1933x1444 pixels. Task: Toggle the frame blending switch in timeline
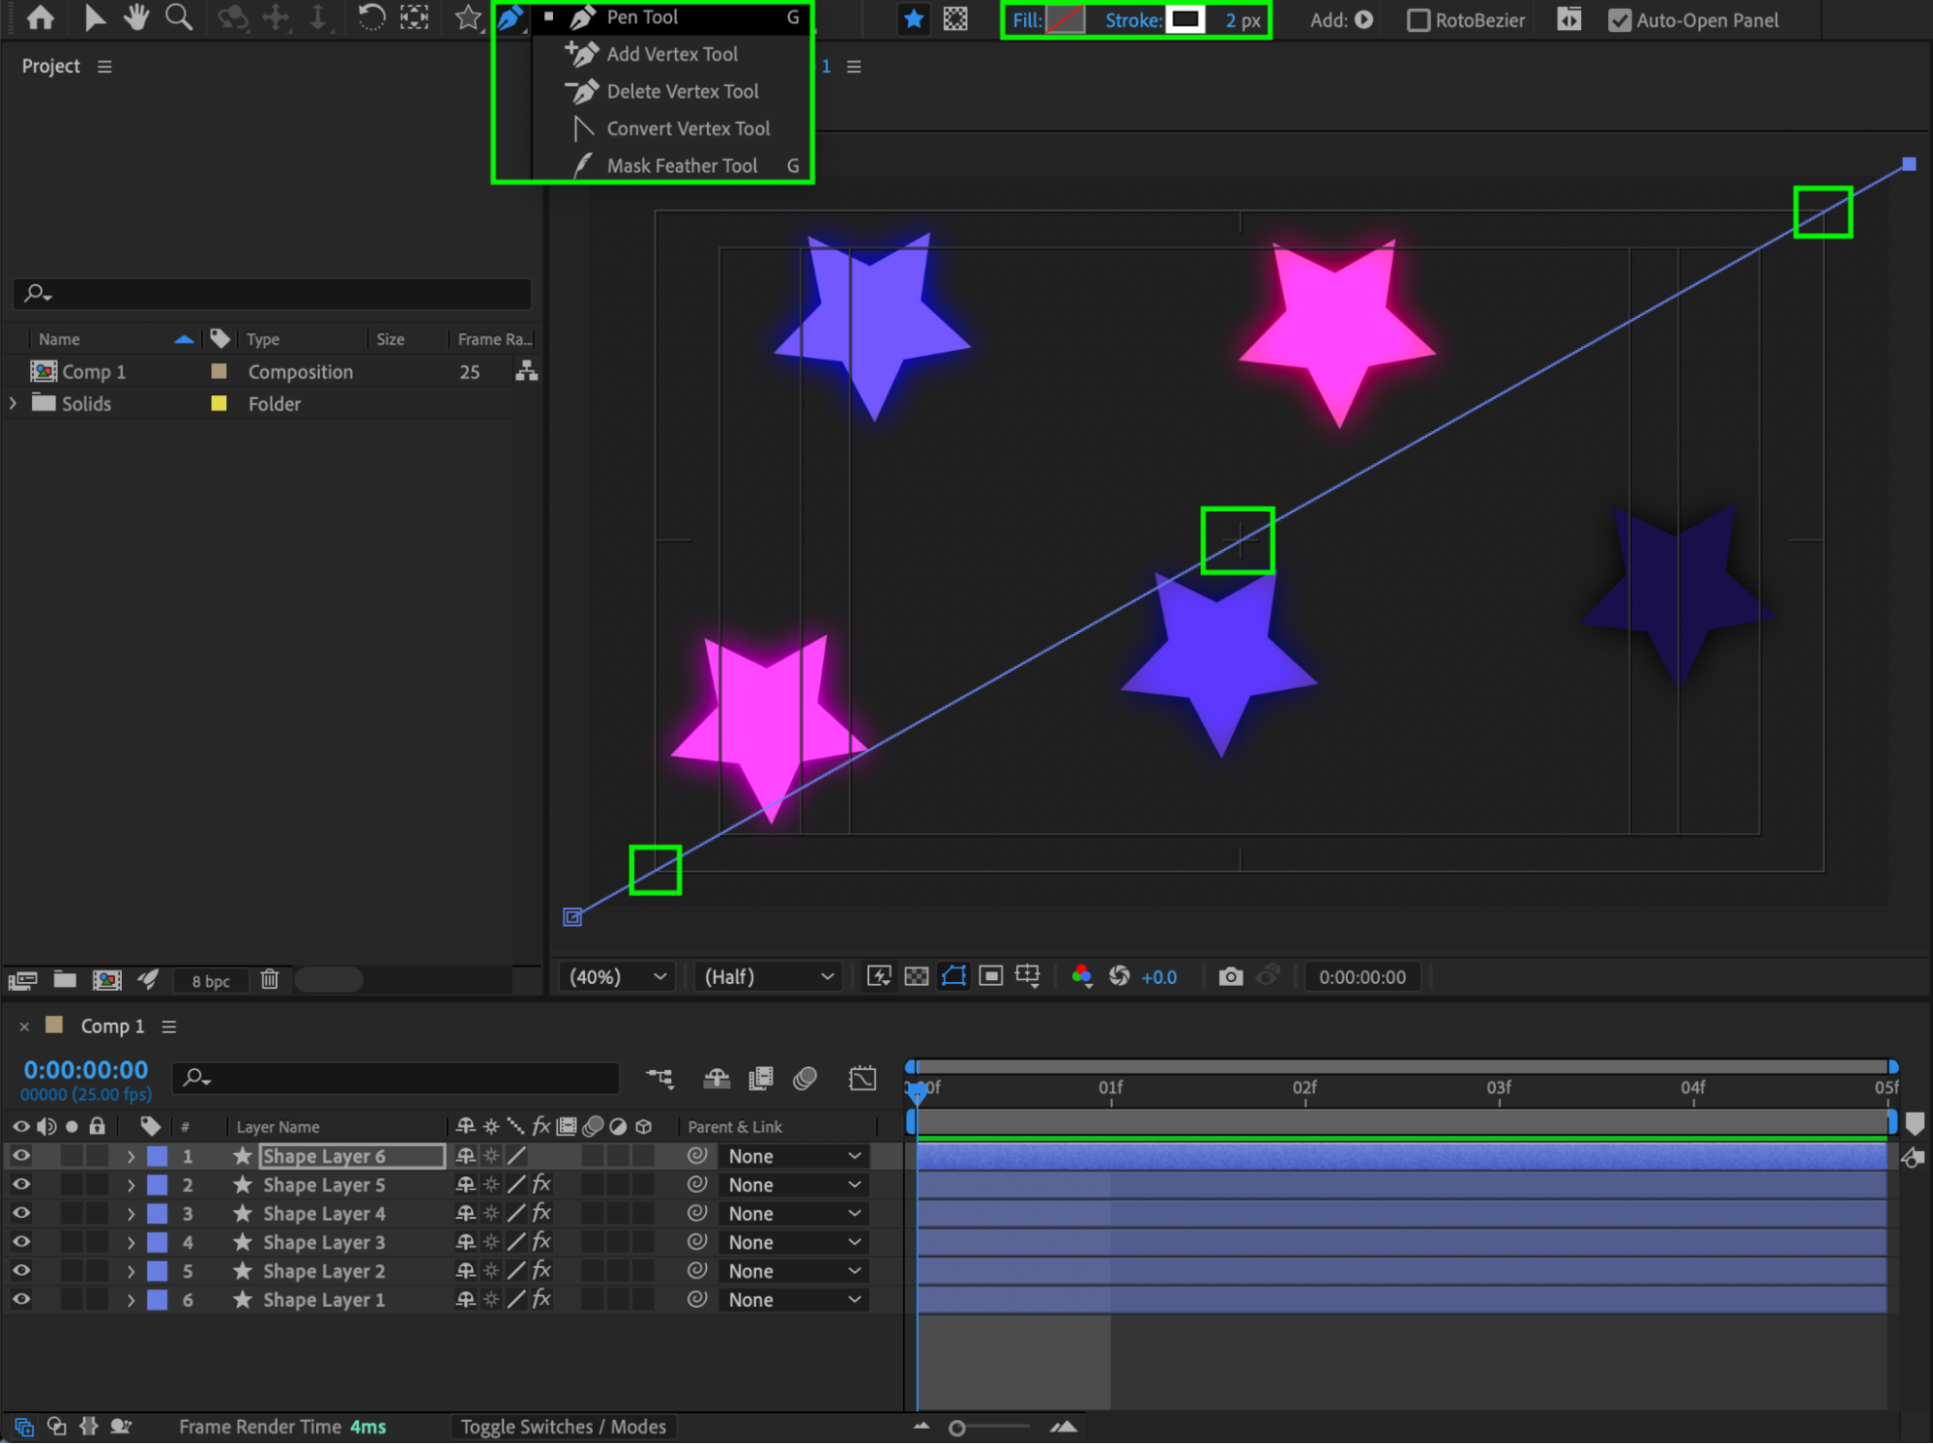761,1078
